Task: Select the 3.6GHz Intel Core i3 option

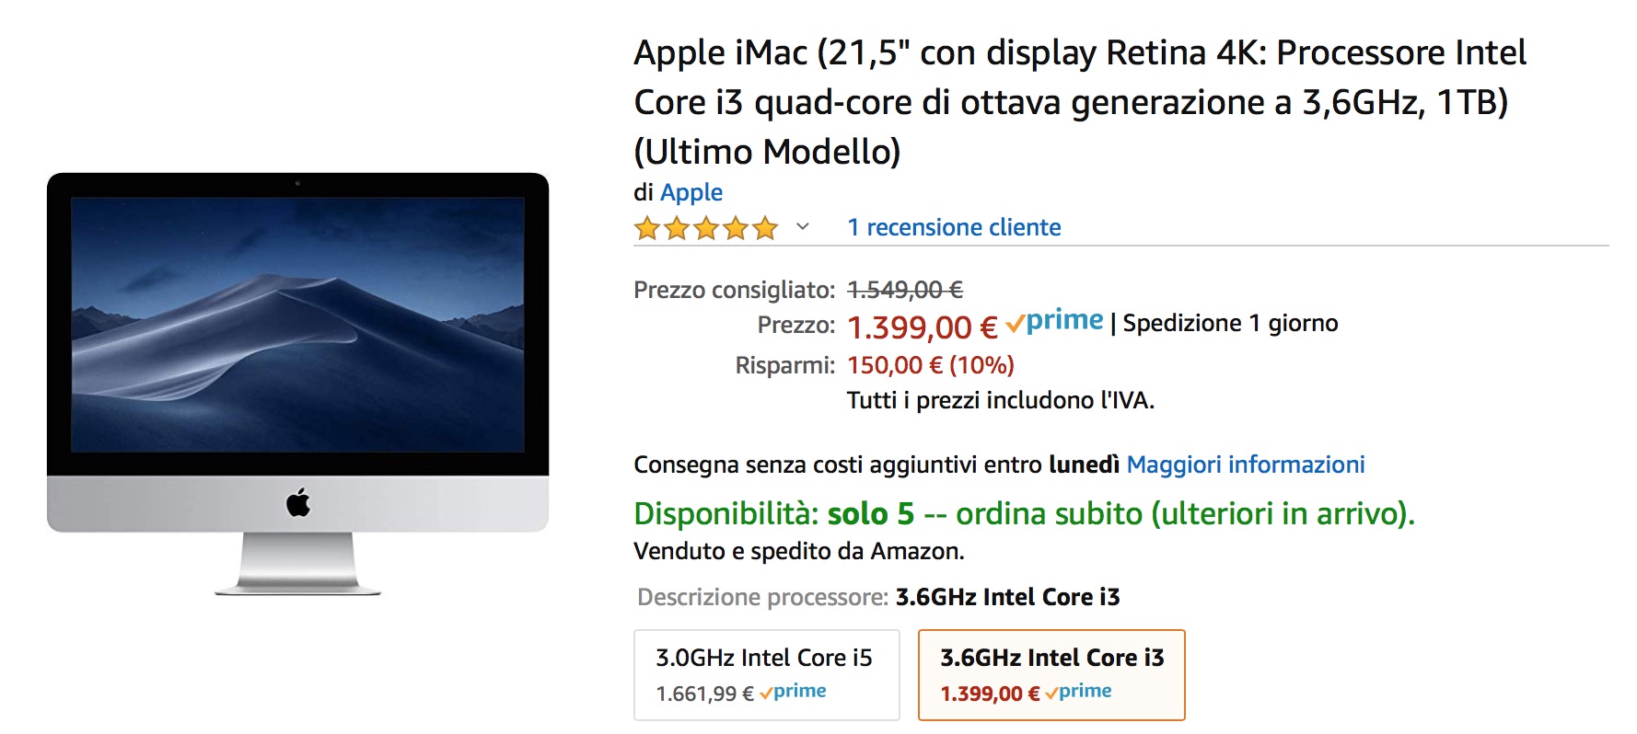Action: (1051, 674)
